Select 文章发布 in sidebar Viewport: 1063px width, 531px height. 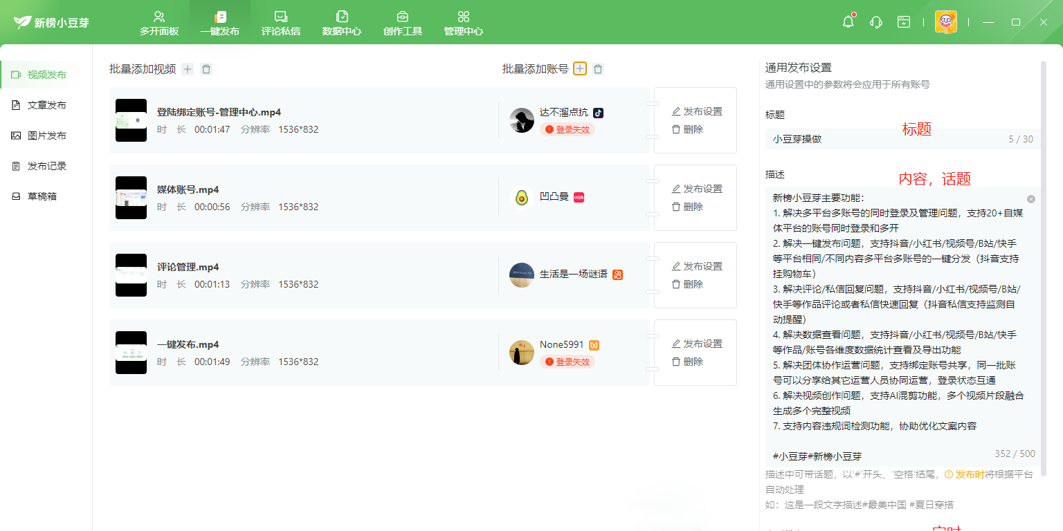(x=46, y=105)
